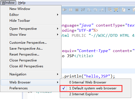Click the Resume debug icon

(64, 10)
